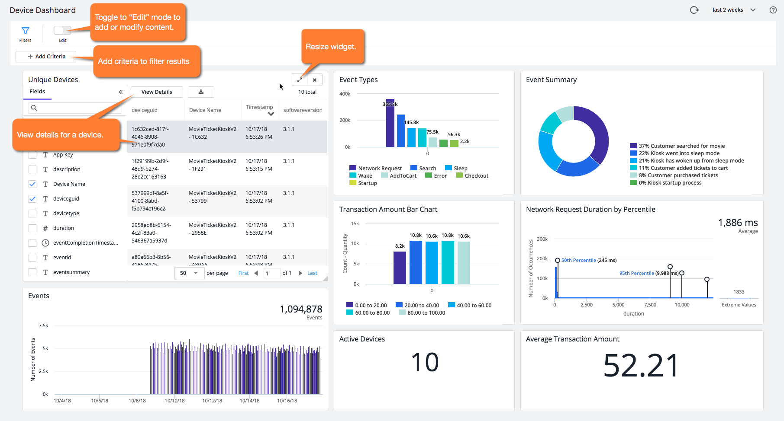Uncheck the deviceguid field checkbox
Image resolution: width=784 pixels, height=421 pixels.
(x=32, y=199)
